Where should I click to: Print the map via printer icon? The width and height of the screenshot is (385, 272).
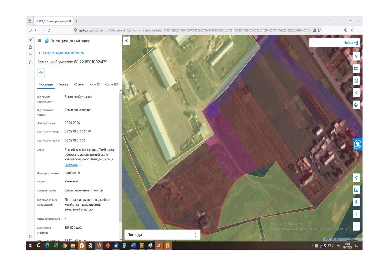click(x=356, y=105)
